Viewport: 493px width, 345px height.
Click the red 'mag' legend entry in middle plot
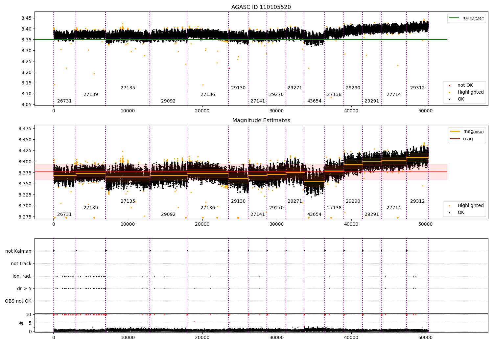[x=462, y=139]
